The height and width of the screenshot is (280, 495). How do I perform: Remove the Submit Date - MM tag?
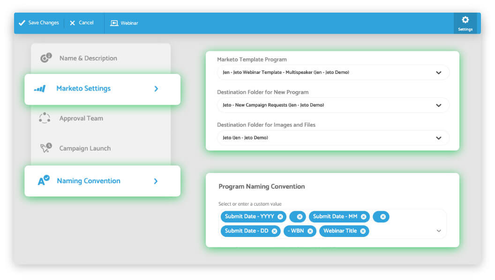click(x=363, y=217)
